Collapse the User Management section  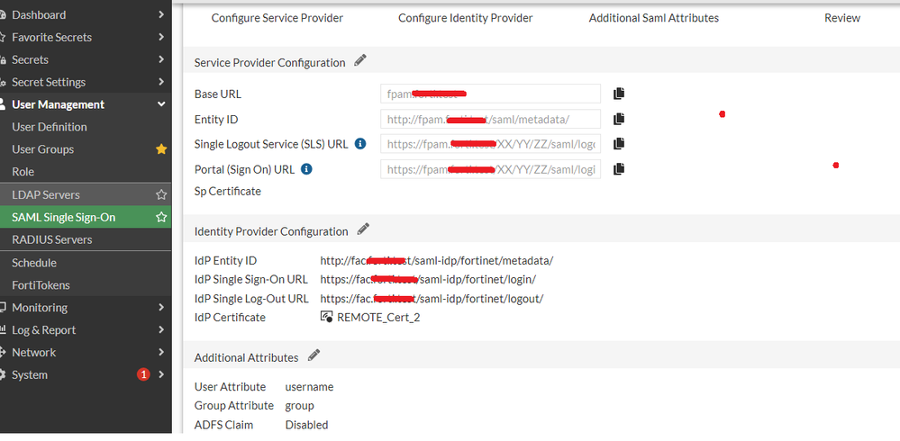pos(161,104)
